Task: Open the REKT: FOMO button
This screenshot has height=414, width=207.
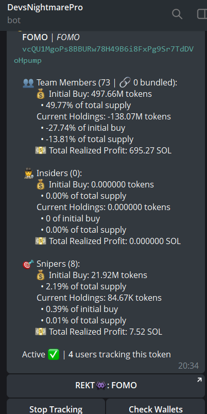Action: pyautogui.click(x=106, y=386)
